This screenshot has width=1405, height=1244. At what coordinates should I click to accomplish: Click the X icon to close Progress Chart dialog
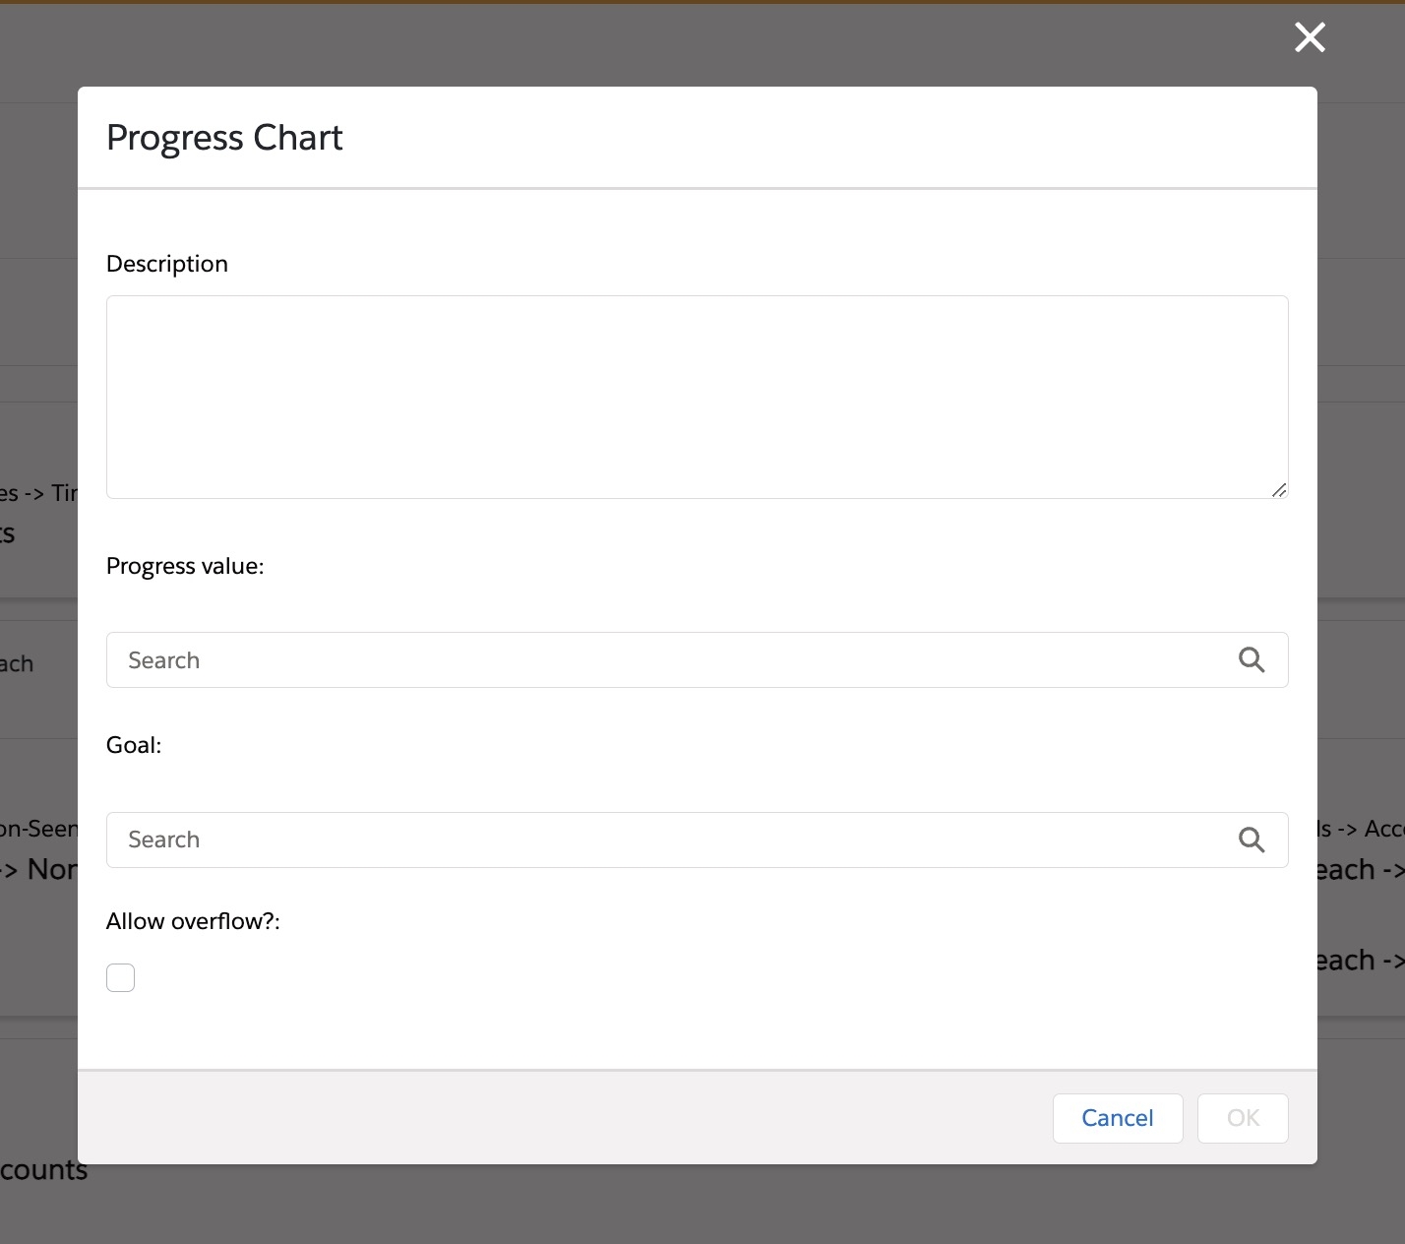point(1309,37)
